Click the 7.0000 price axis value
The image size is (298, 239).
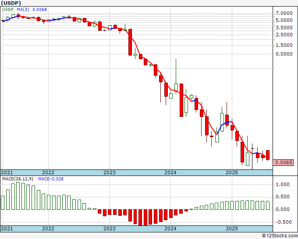click(x=284, y=13)
